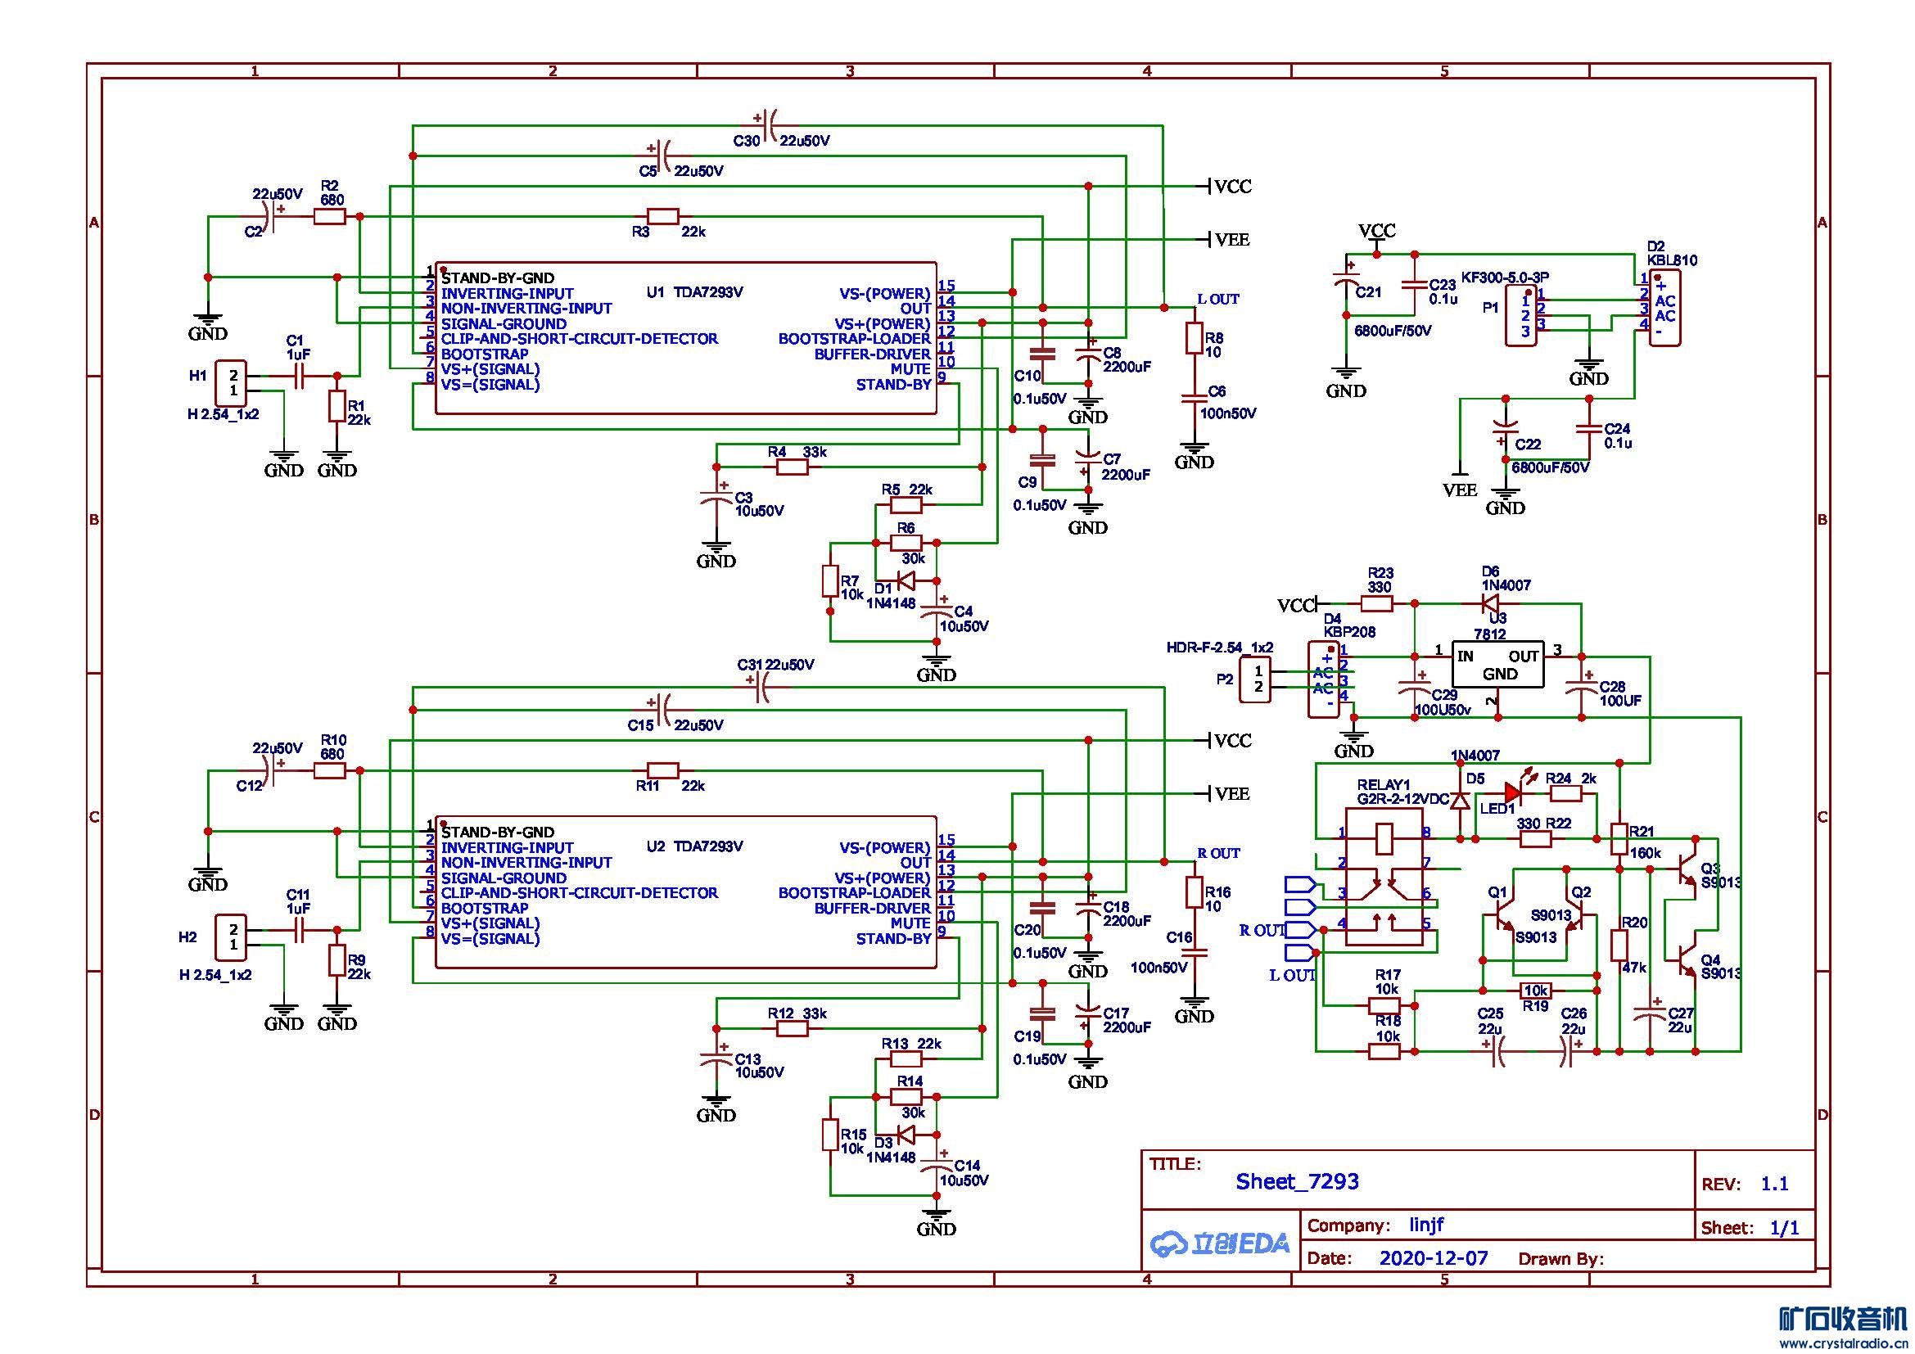
Task: Select the 'KF300-5.0-3P' part name
Action: tap(1505, 277)
